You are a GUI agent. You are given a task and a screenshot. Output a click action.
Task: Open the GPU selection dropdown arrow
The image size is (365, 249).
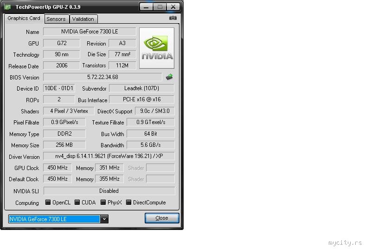pyautogui.click(x=104, y=219)
